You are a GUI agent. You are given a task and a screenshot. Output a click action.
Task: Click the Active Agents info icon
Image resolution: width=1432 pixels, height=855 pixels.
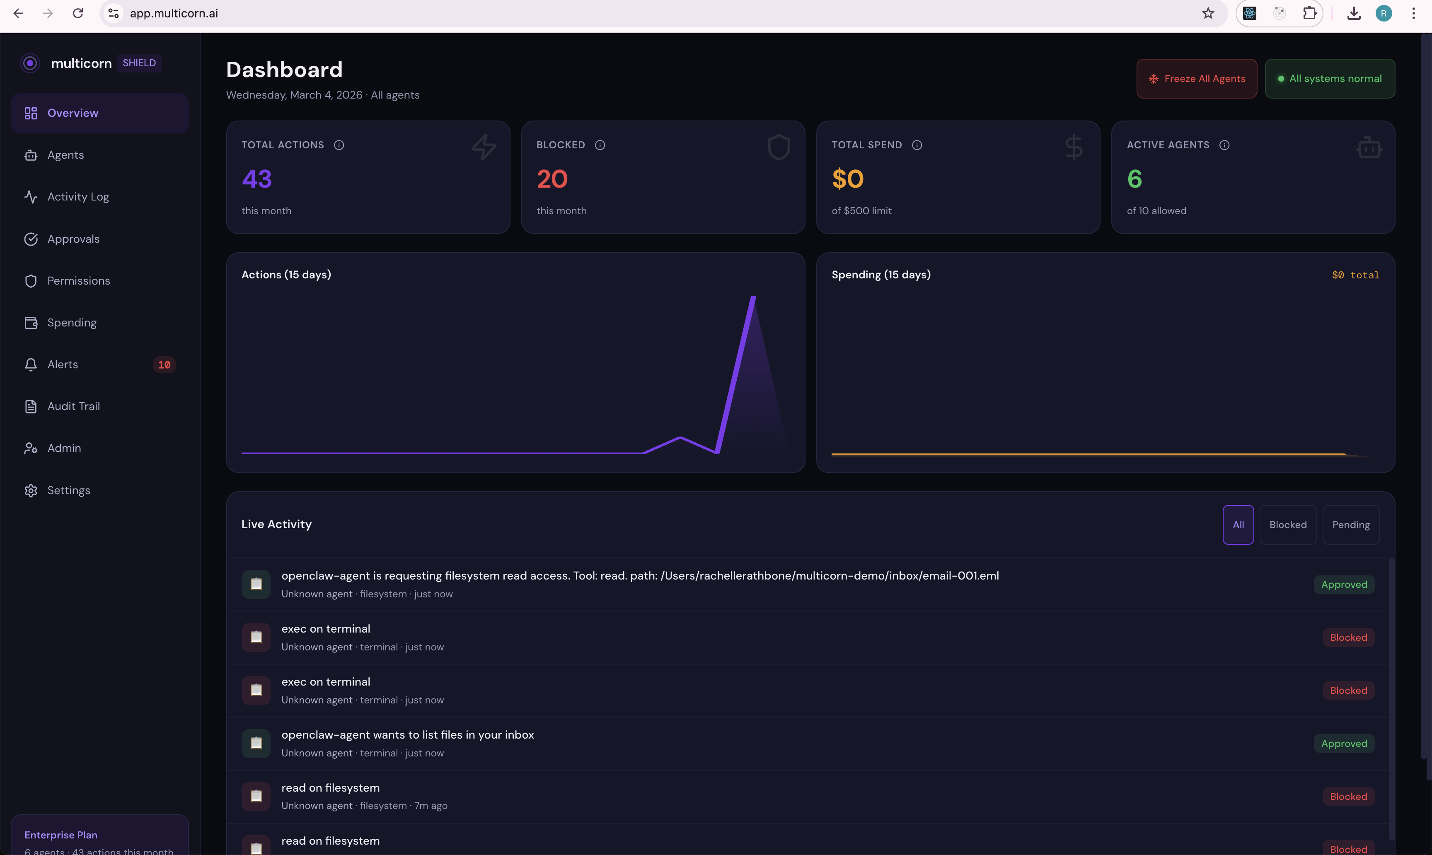[1224, 145]
